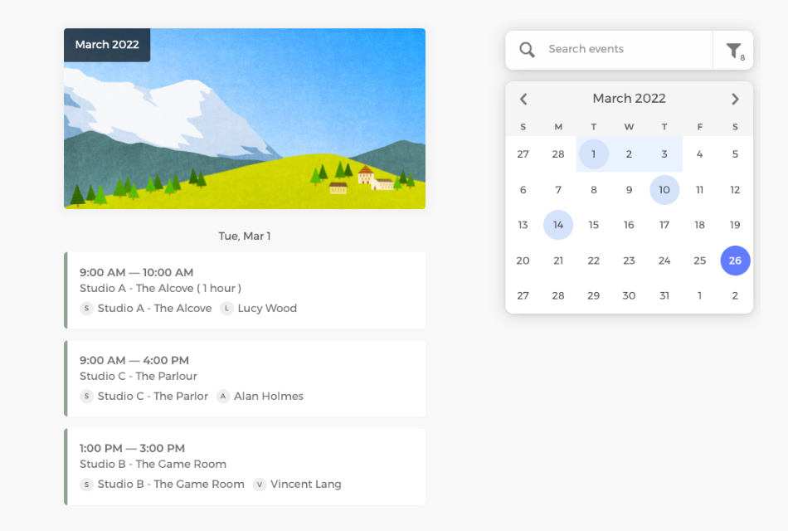
Task: Click Studio A - The Alcove tag icon
Action: (86, 309)
